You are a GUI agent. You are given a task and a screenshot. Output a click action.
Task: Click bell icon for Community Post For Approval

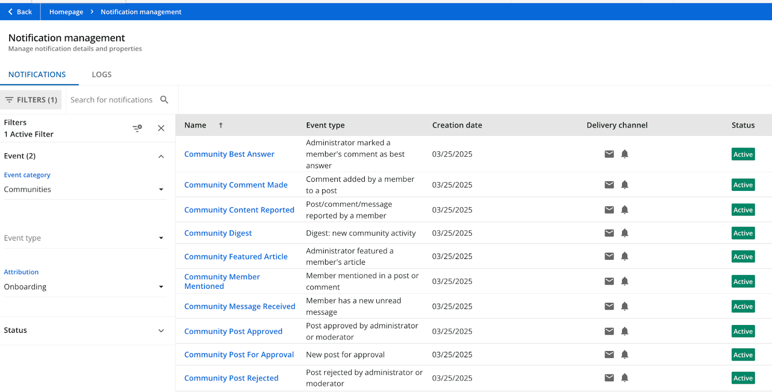pyautogui.click(x=624, y=355)
